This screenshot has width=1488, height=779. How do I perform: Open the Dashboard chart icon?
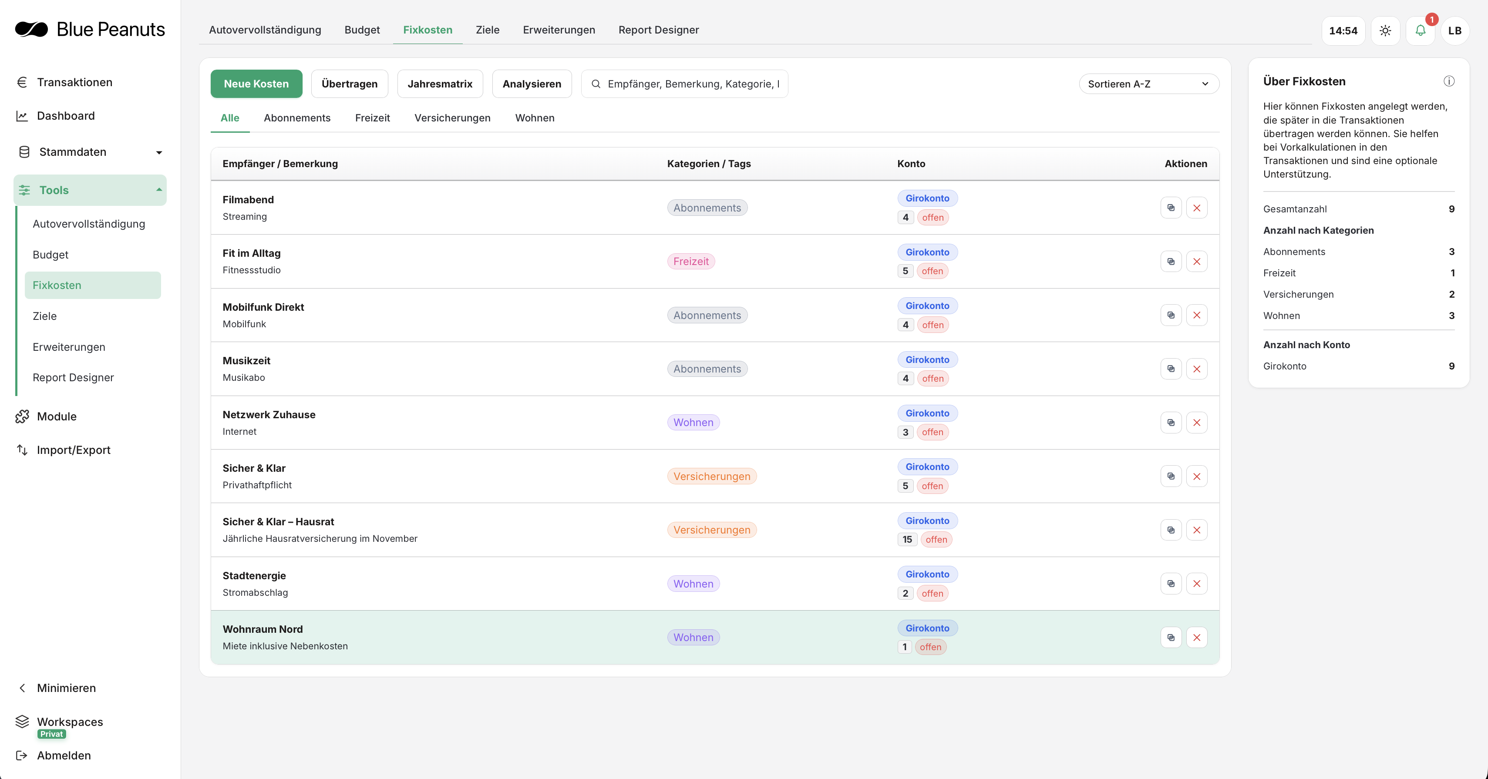22,116
